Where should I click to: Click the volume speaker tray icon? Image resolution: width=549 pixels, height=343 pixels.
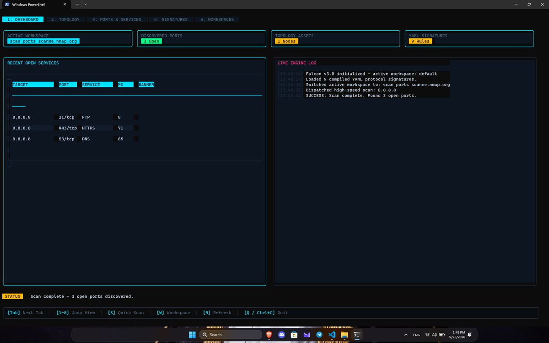click(434, 335)
